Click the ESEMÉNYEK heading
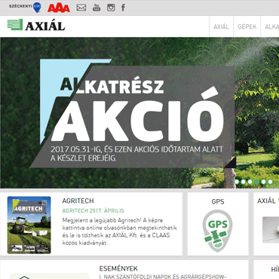 118,268
